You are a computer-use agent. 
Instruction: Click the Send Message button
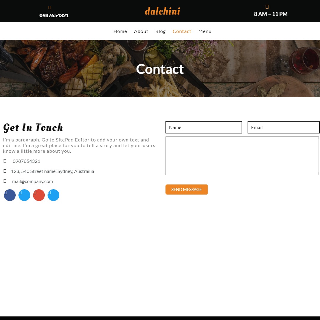tap(187, 190)
